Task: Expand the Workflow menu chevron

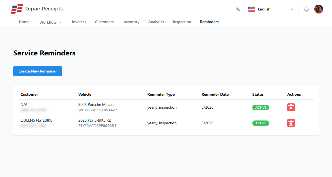Action: pyautogui.click(x=60, y=22)
